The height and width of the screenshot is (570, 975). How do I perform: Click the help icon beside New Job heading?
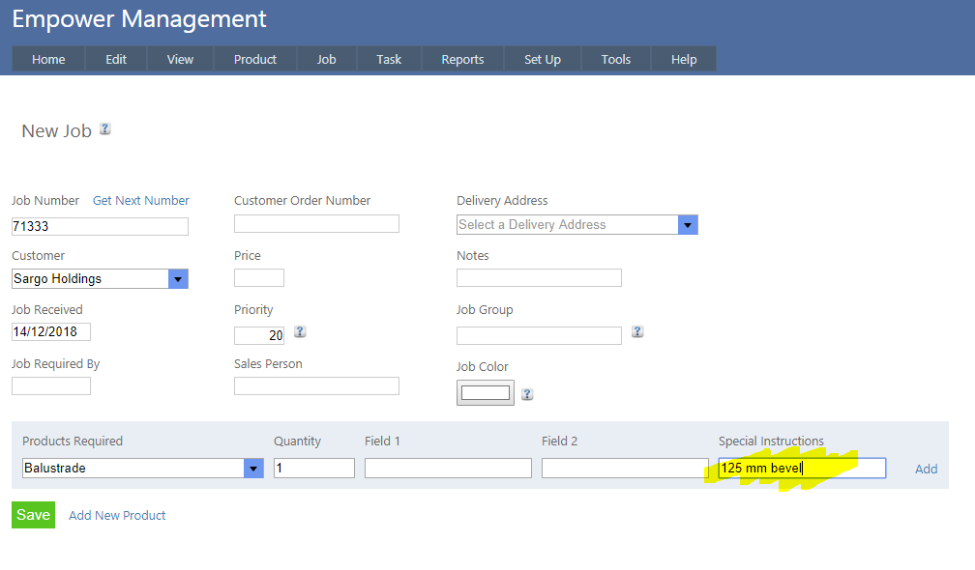click(105, 128)
